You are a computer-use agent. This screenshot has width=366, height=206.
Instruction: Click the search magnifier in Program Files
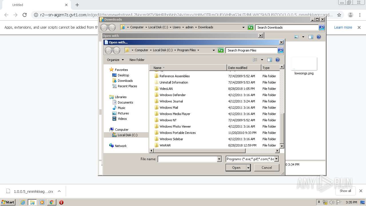pyautogui.click(x=281, y=50)
